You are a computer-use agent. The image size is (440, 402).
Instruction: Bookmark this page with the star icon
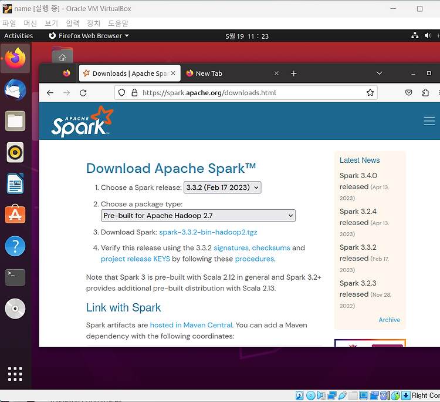point(370,93)
